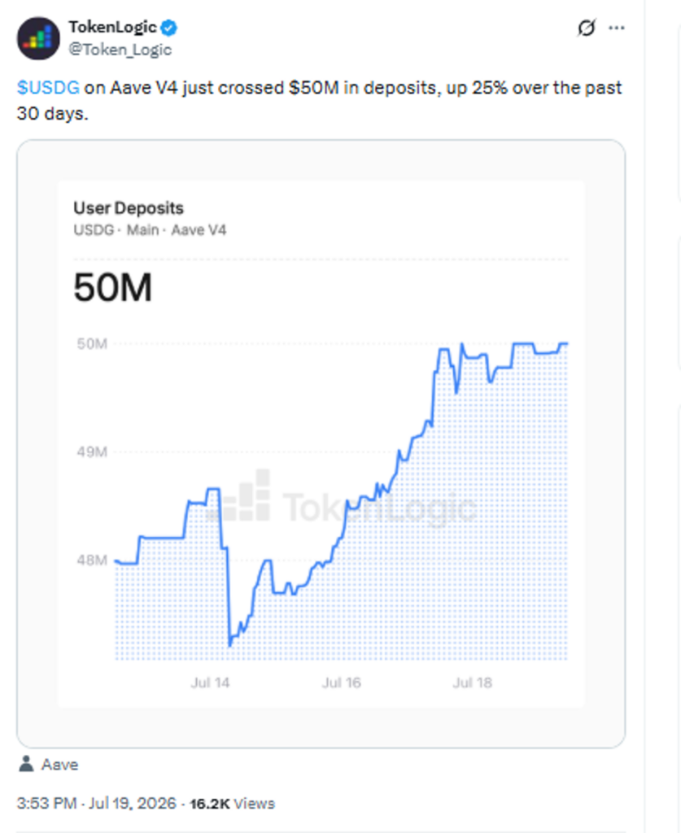The height and width of the screenshot is (833, 681).
Task: Click the USDG Main Aave V4 subtitle
Action: [150, 230]
